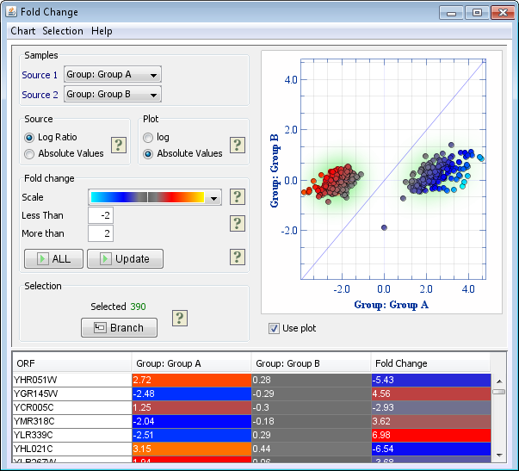Click Group B cell 0.28

click(311, 381)
